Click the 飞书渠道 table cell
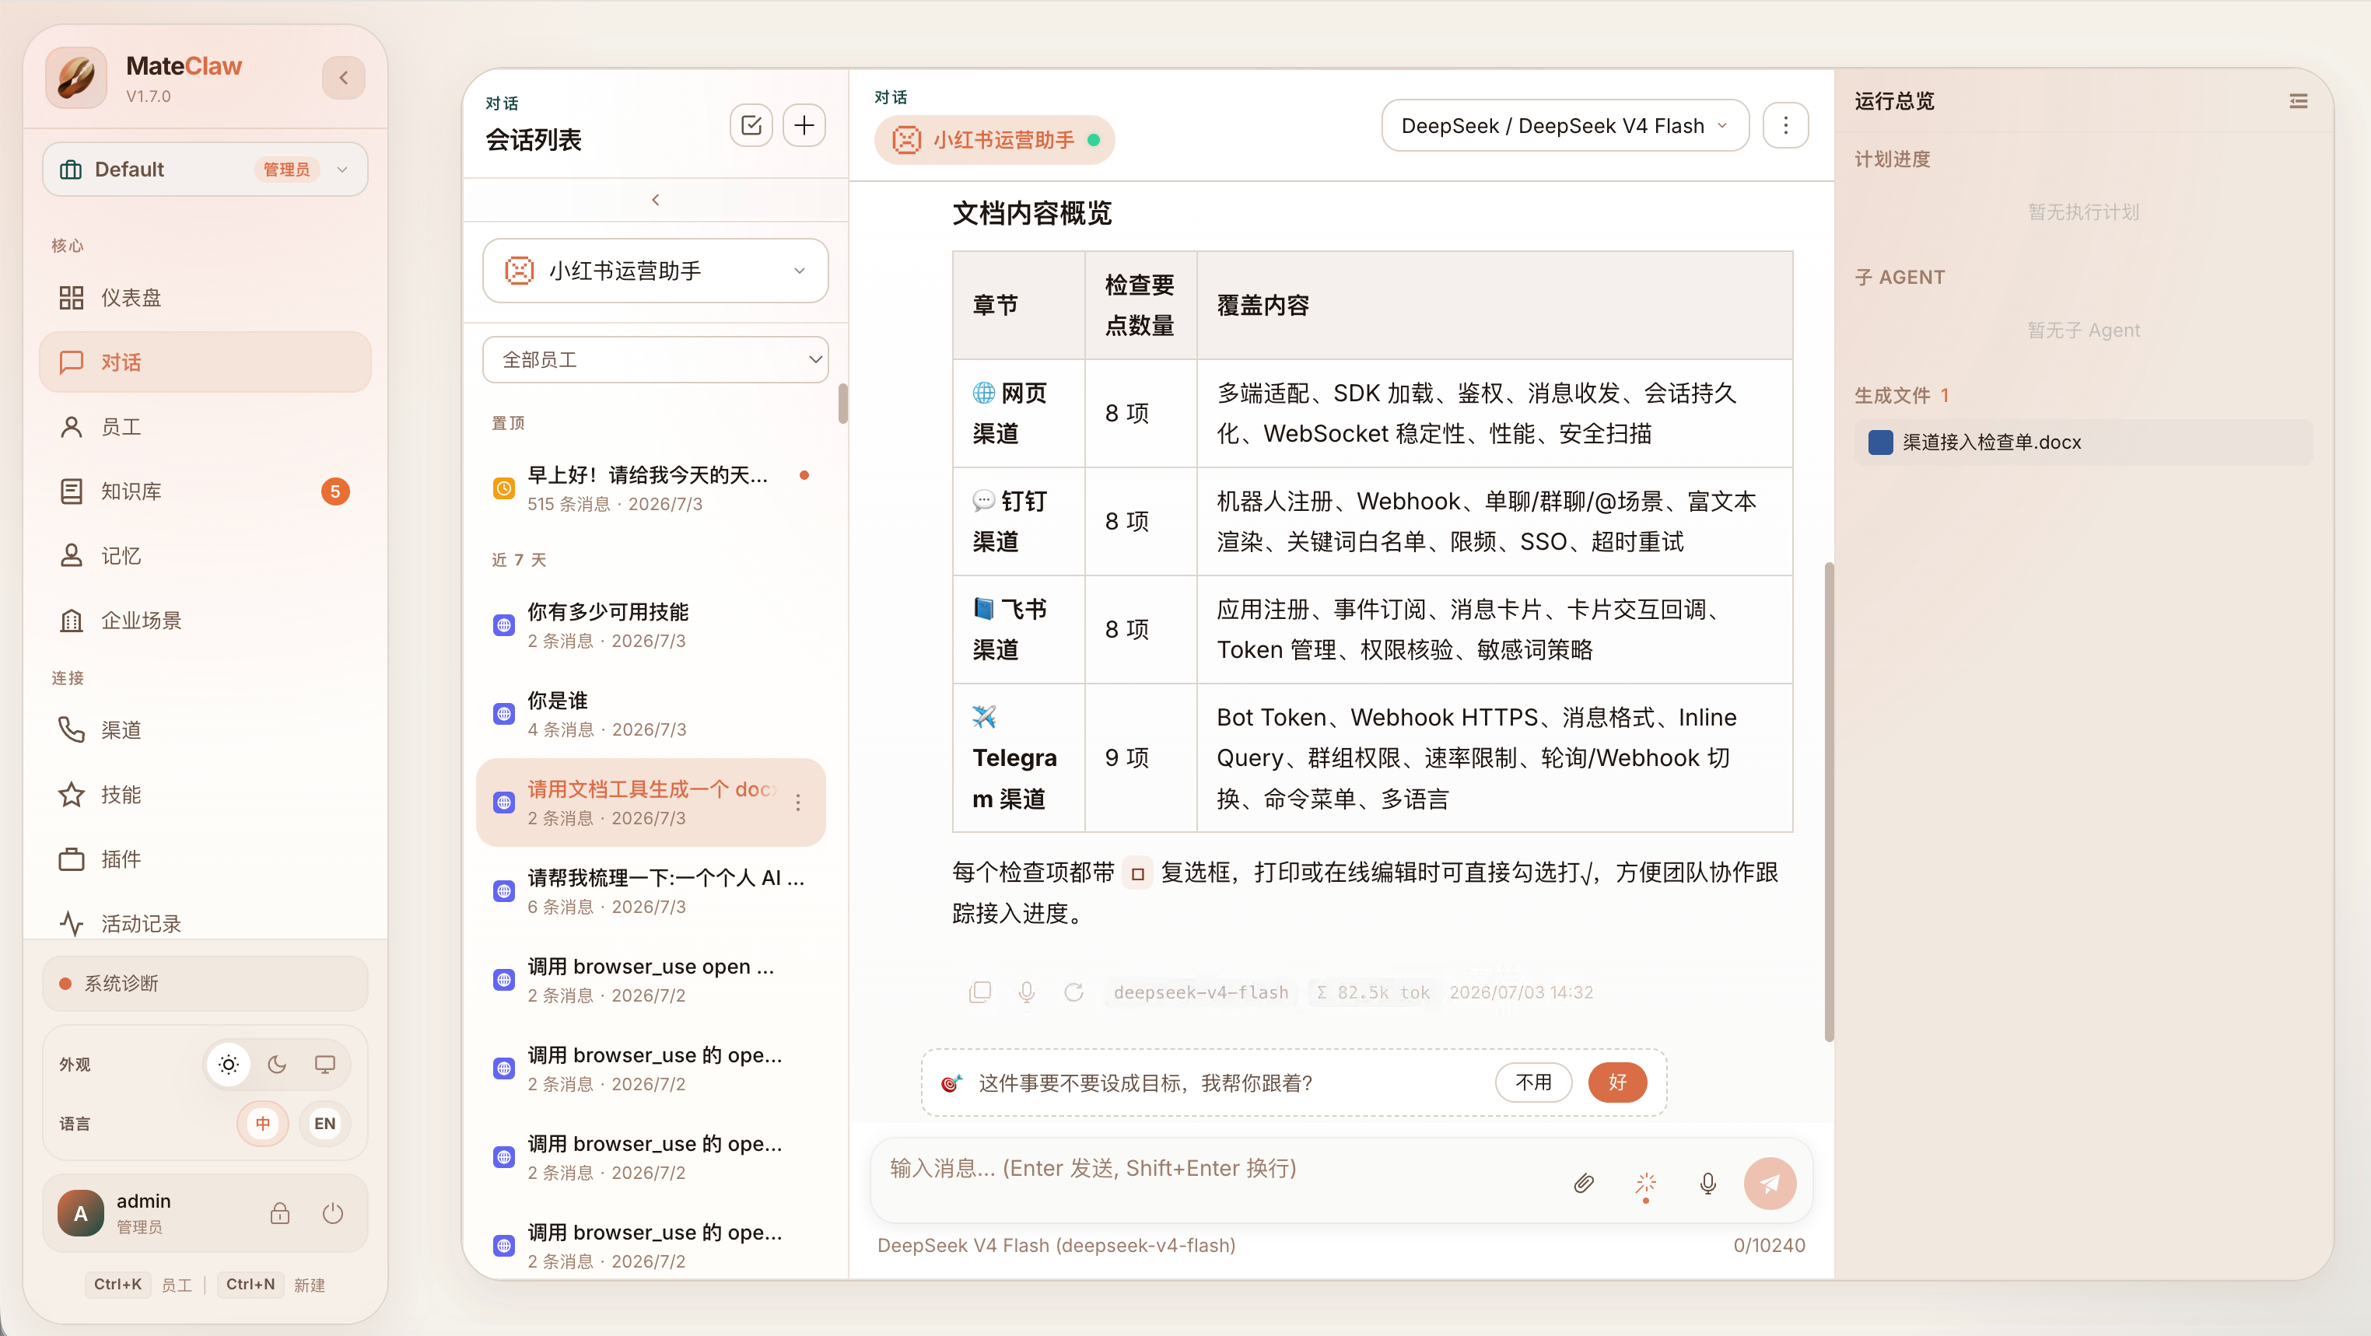Screen dimensions: 2371x1336 [1018, 629]
